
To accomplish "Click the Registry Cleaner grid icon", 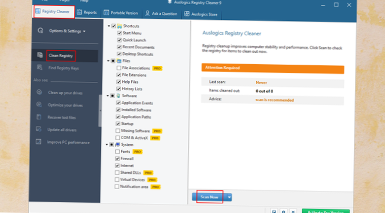I will [38, 11].
